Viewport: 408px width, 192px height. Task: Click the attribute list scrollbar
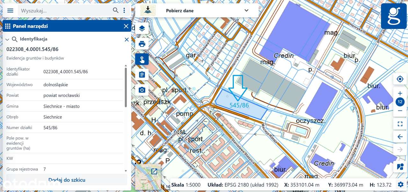pyautogui.click(x=126, y=87)
